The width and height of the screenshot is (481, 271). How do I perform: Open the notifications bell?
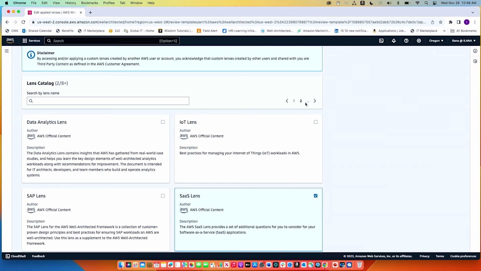(394, 41)
